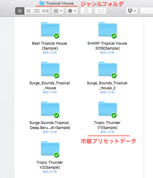Image resolution: width=153 pixels, height=178 pixels.
Task: Click 最新の状態 status under Tropic Thunder V2
Action: pos(50,172)
